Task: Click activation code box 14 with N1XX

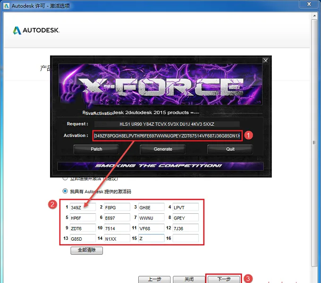Action: 117,238
